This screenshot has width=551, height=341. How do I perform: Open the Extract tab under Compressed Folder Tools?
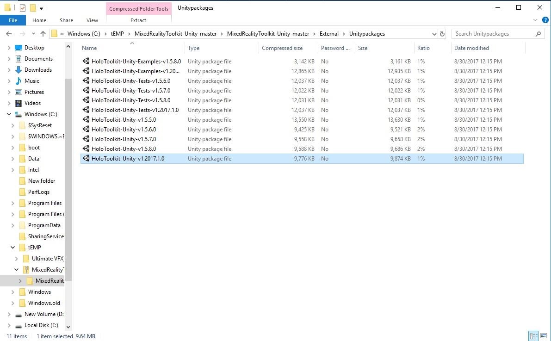point(138,20)
